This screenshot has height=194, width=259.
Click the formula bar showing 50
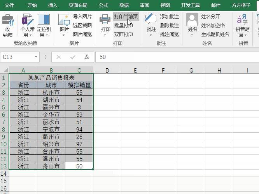click(x=177, y=57)
